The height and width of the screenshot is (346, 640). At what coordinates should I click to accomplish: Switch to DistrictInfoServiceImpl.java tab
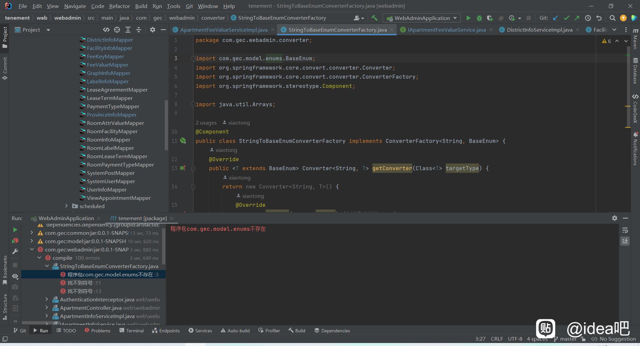tap(539, 30)
